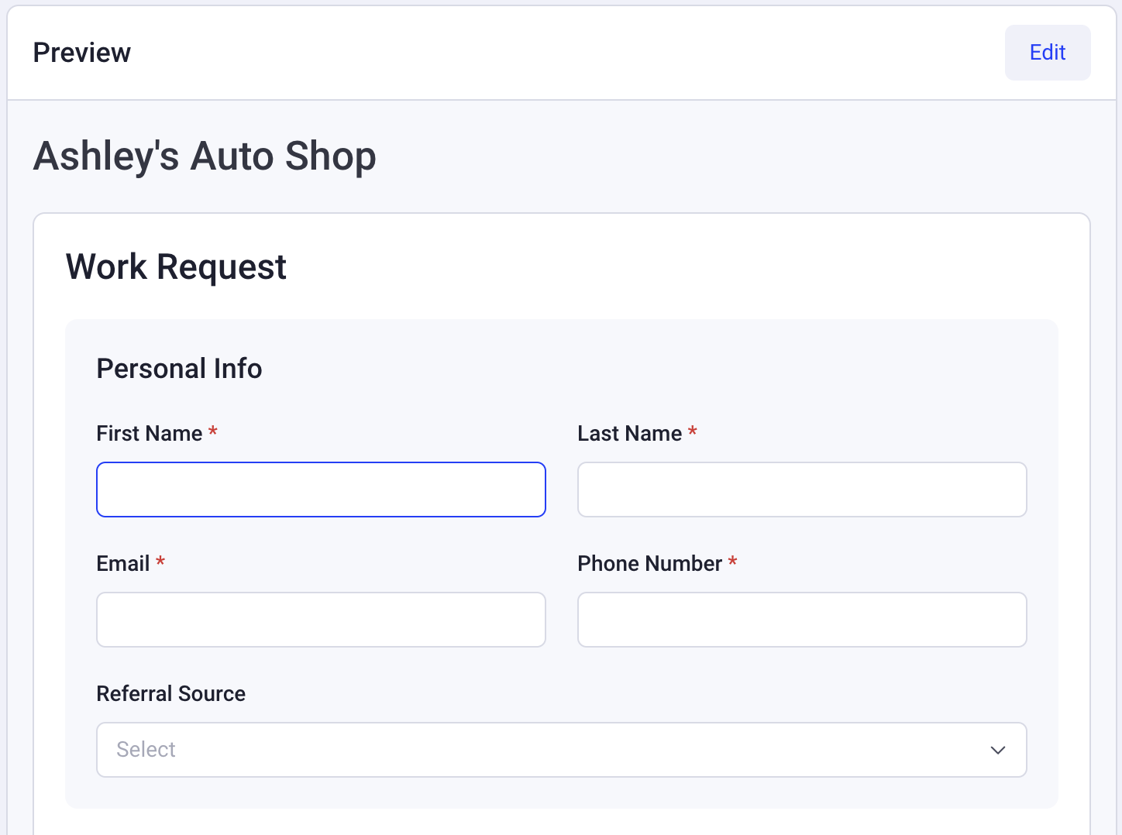Click the Edit button
This screenshot has height=835, width=1122.
pyautogui.click(x=1048, y=52)
